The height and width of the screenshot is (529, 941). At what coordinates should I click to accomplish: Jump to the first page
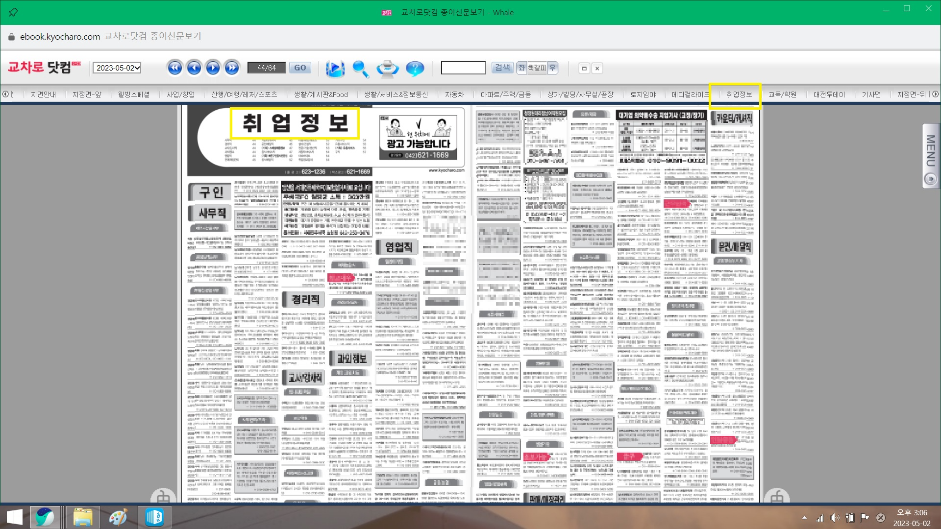pyautogui.click(x=174, y=68)
